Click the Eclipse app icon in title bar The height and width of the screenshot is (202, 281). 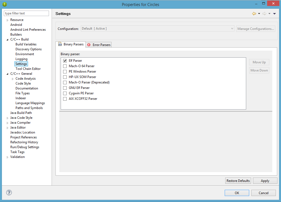point(5,4)
